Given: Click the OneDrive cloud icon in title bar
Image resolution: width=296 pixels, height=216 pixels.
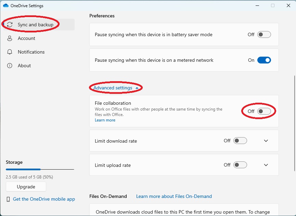Looking at the screenshot, I should click(6, 6).
